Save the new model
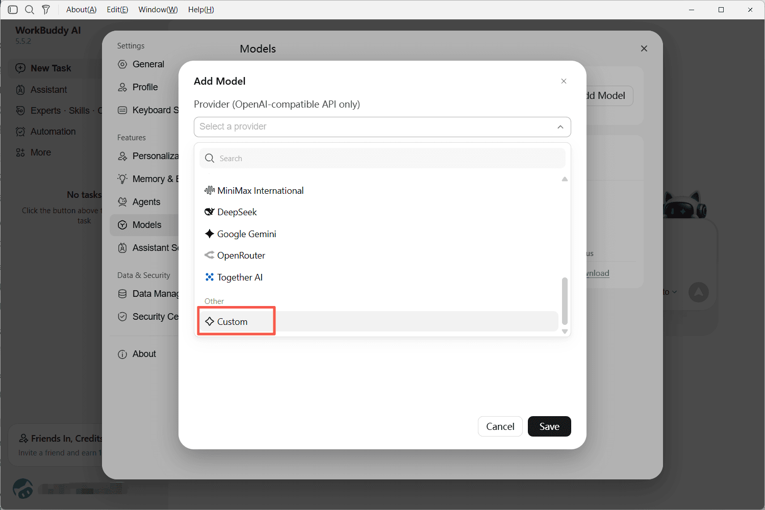The image size is (765, 510). [x=549, y=426]
